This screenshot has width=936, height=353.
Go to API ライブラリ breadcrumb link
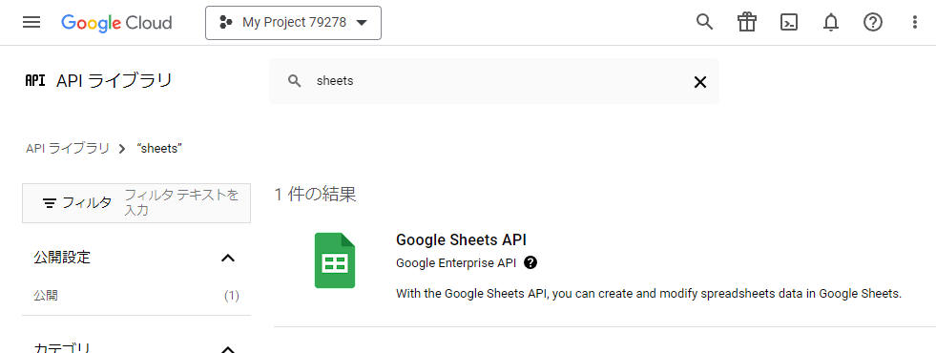coord(68,149)
